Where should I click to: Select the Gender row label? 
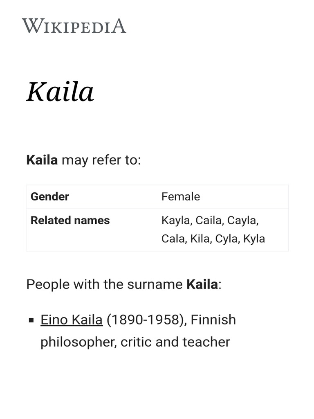point(50,196)
